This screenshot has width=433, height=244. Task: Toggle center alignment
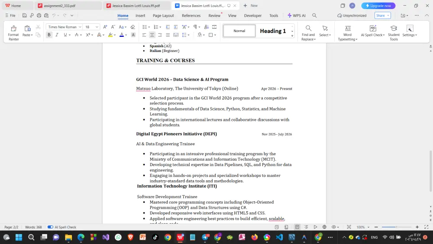152,35
